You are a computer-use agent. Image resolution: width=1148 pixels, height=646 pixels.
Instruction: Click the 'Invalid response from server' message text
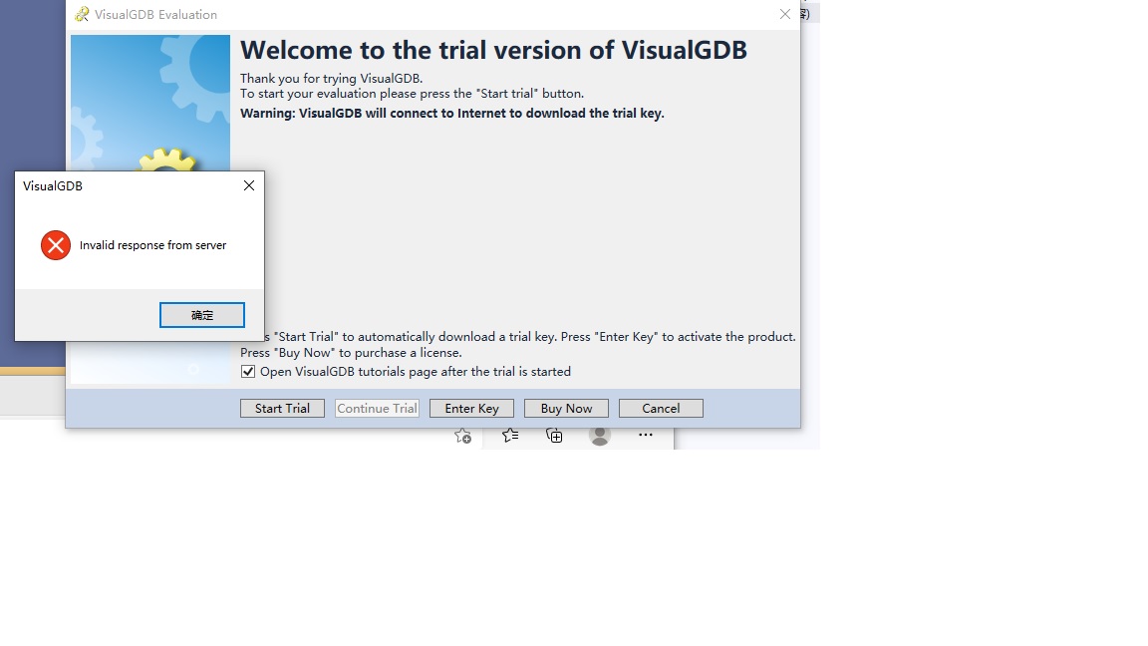point(153,245)
